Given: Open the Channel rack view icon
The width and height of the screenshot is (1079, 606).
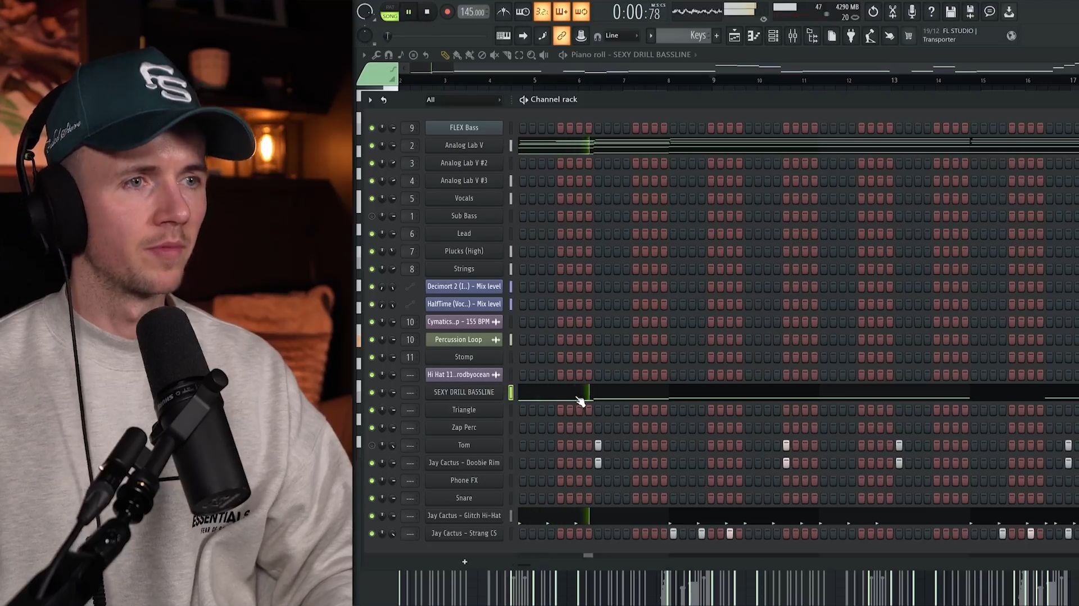Looking at the screenshot, I should [x=773, y=36].
